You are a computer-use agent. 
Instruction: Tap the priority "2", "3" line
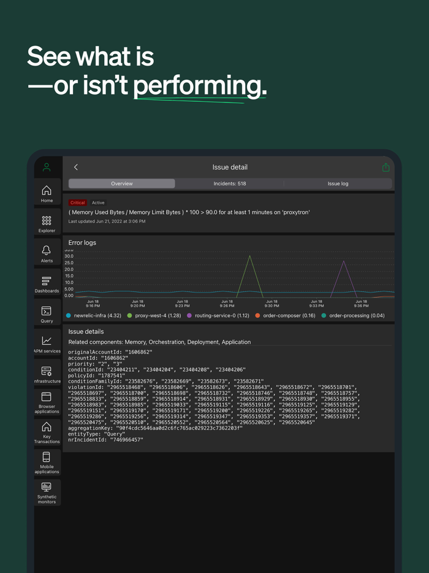click(96, 364)
